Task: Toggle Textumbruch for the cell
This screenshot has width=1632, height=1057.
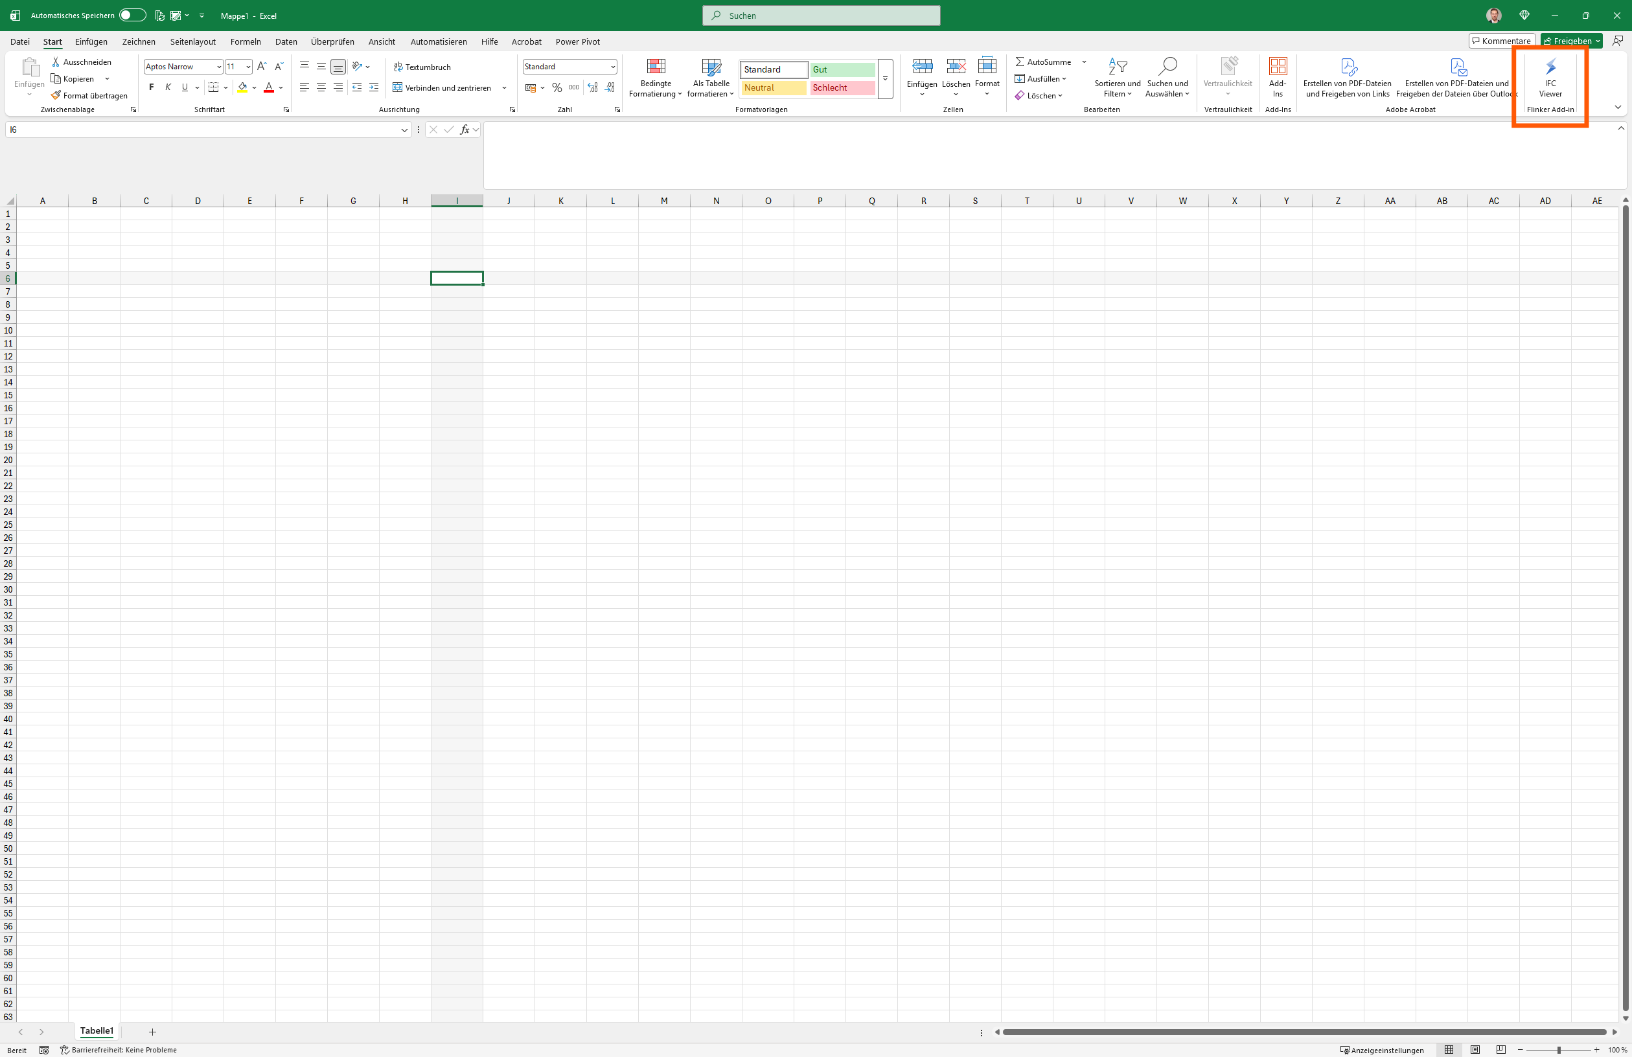Action: coord(422,67)
